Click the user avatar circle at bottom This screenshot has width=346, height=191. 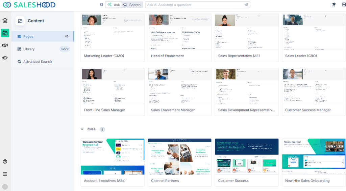click(x=5, y=187)
